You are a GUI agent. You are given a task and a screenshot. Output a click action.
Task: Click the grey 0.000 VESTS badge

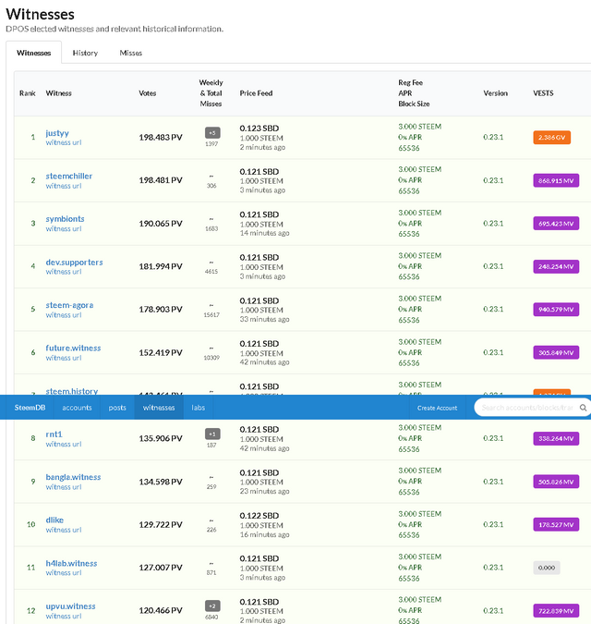coord(547,568)
